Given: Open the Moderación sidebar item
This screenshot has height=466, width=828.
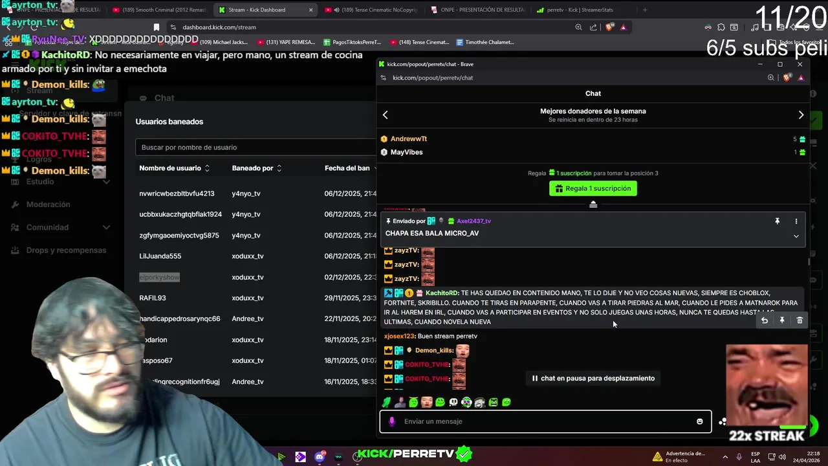Looking at the screenshot, I should pos(48,205).
